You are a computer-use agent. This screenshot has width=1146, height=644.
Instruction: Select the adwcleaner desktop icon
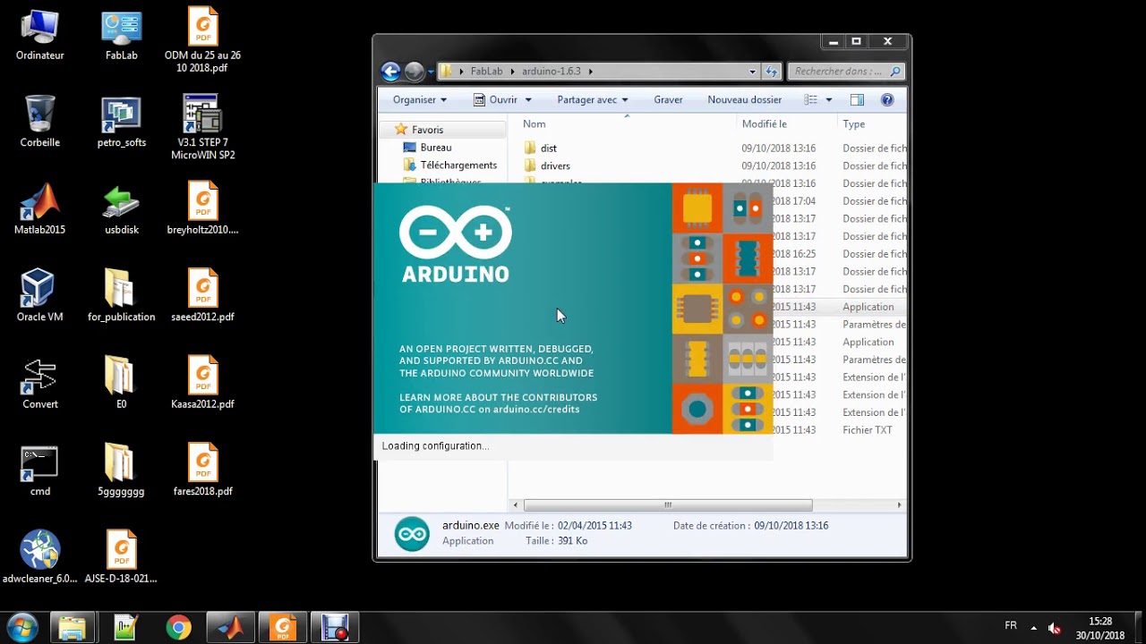(x=39, y=557)
